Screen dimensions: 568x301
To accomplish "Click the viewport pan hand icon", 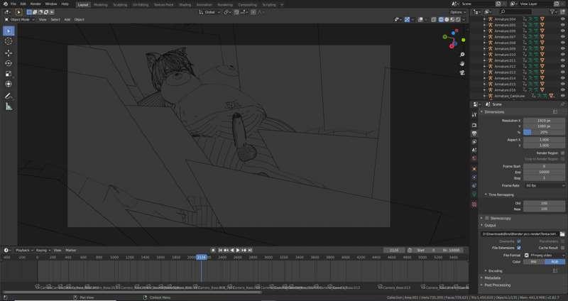I will [462, 63].
